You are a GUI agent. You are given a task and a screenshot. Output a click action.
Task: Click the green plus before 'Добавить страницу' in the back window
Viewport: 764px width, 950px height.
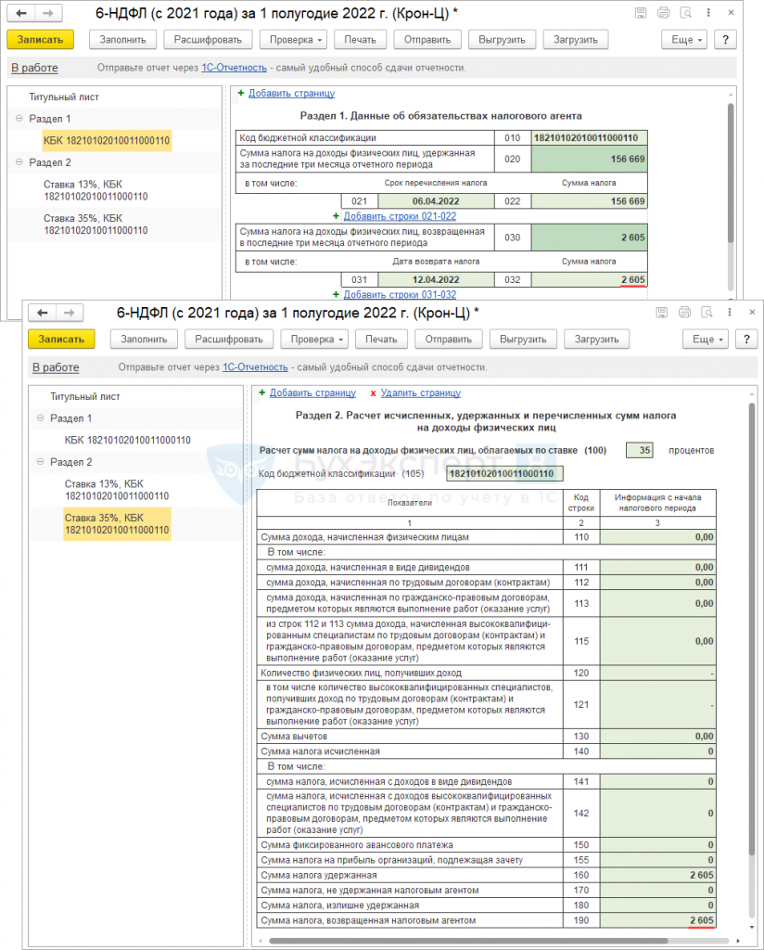241,94
